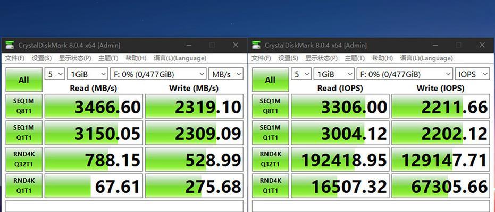The height and width of the screenshot is (212, 495).
Task: Minimize the right CrystalDiskMark window
Action: 435,45
